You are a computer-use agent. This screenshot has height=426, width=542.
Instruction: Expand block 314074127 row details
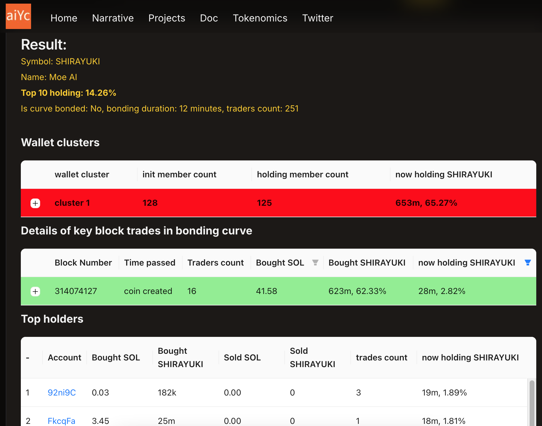pos(35,292)
